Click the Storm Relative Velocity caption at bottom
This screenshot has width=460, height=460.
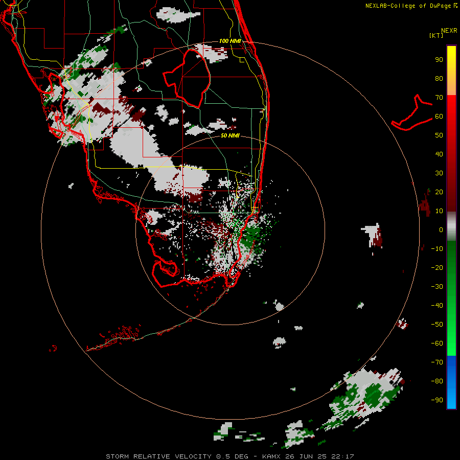[x=229, y=456]
